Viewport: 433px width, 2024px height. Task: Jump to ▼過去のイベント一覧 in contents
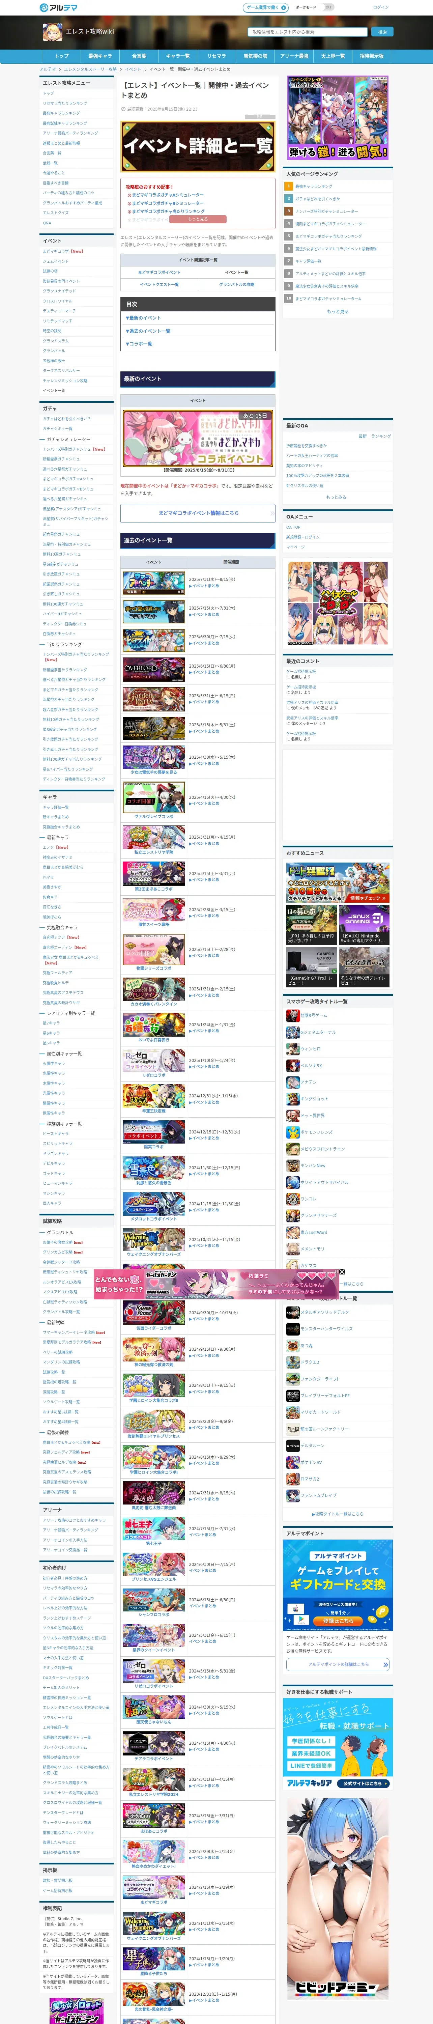coord(148,331)
